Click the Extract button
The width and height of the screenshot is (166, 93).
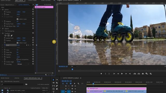[x=139, y=74]
